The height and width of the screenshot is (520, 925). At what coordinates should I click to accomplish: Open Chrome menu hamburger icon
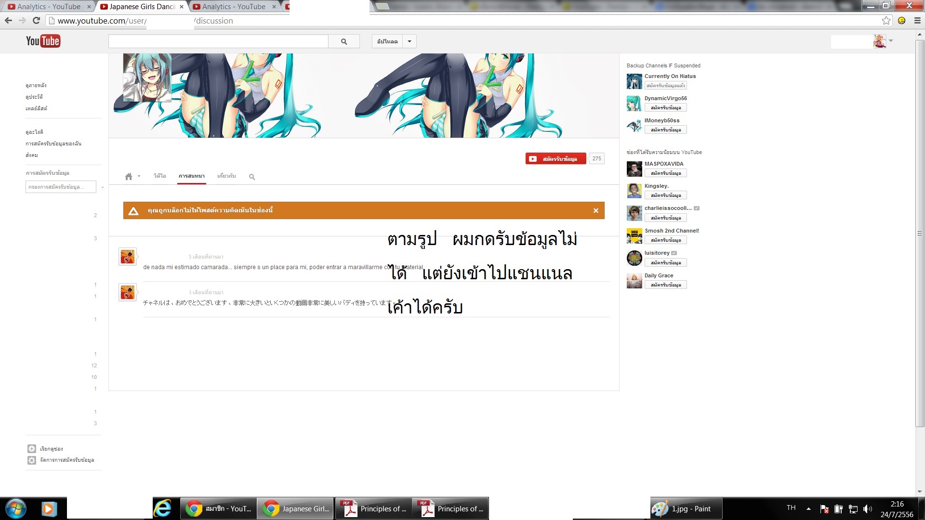[x=917, y=21]
